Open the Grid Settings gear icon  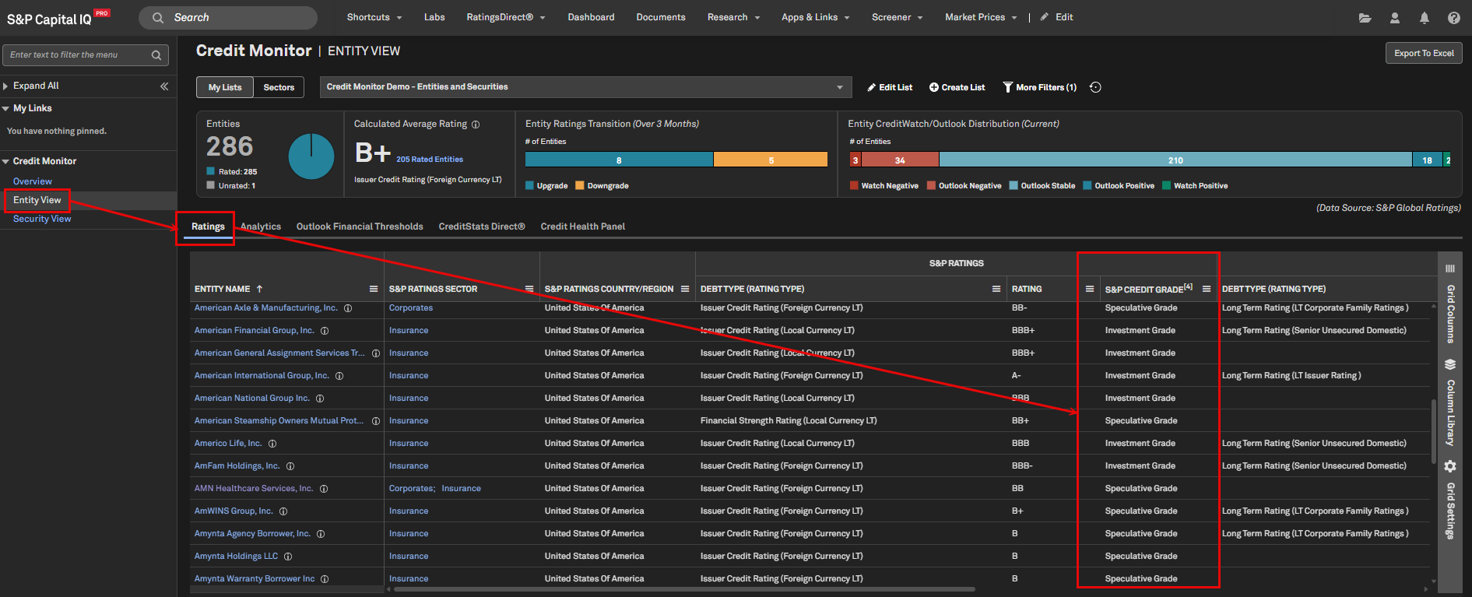[x=1449, y=466]
